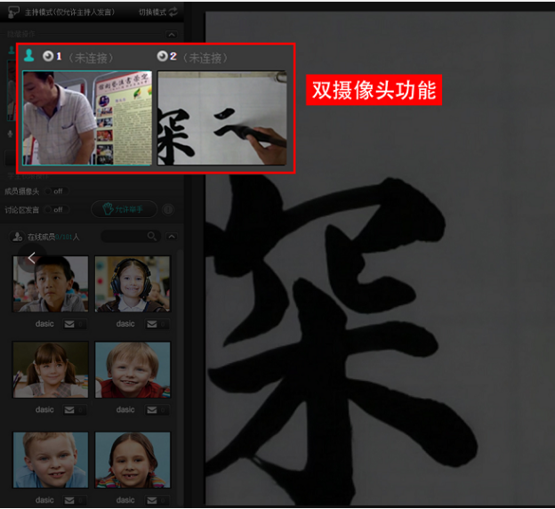This screenshot has width=555, height=509.
Task: Click the online members (在线成员) person icon
Action: (x=16, y=237)
